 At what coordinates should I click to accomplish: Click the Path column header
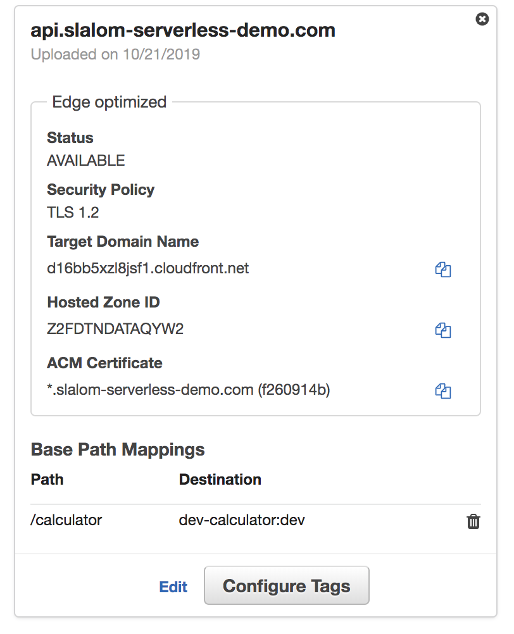(x=47, y=480)
